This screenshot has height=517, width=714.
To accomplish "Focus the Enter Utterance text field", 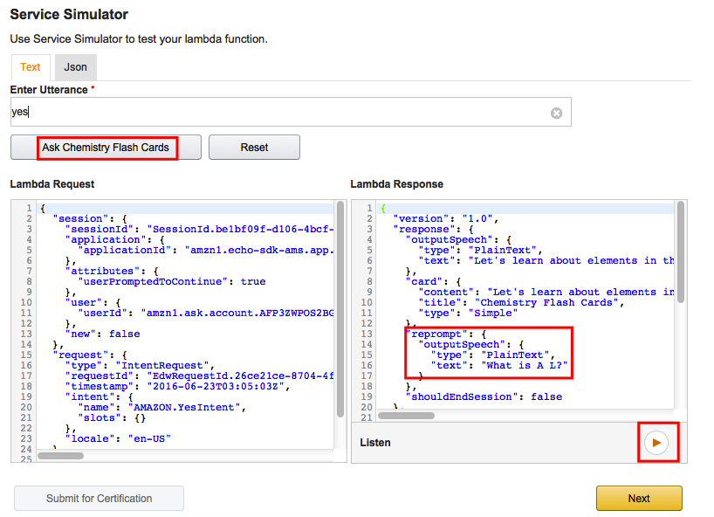I will tap(279, 113).
